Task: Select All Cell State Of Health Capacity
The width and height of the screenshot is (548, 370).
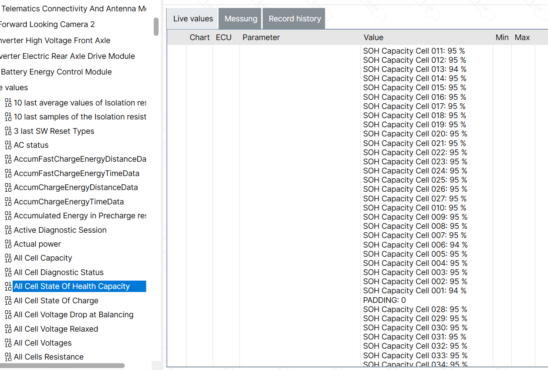Action: click(72, 286)
